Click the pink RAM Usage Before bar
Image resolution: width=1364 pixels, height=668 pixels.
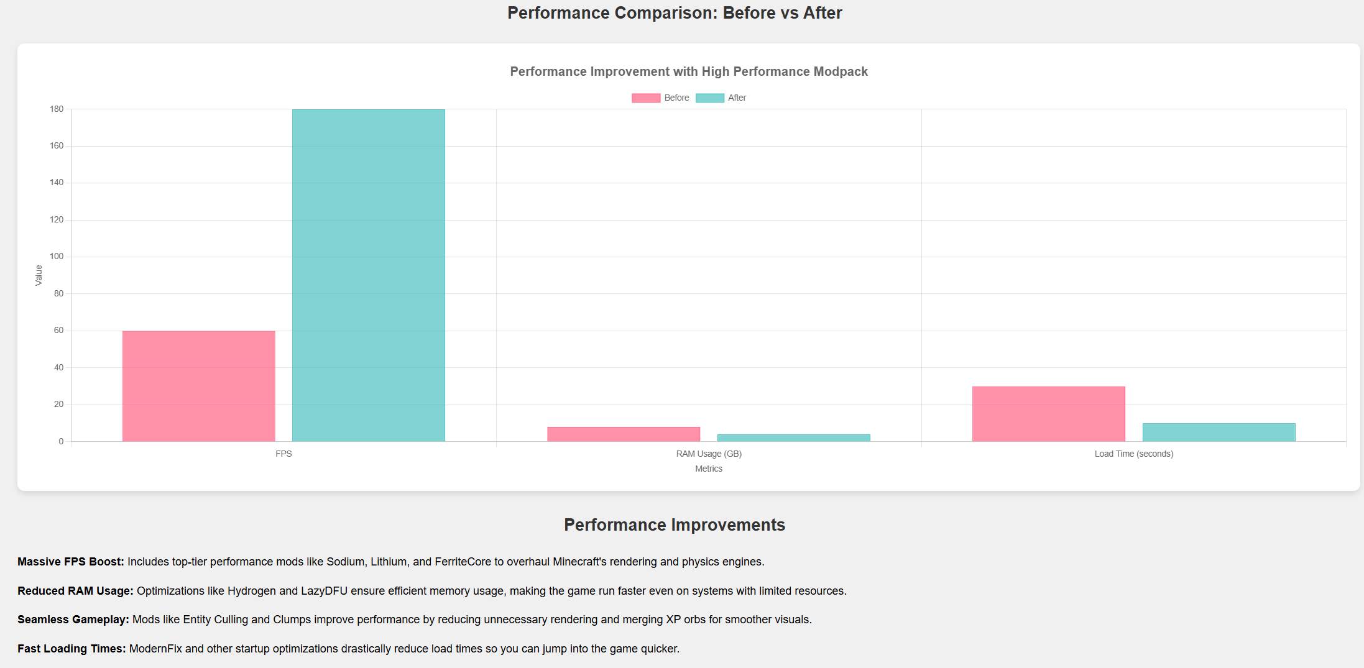point(624,434)
